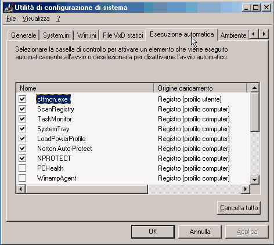Open the Visualizza menu

point(36,19)
